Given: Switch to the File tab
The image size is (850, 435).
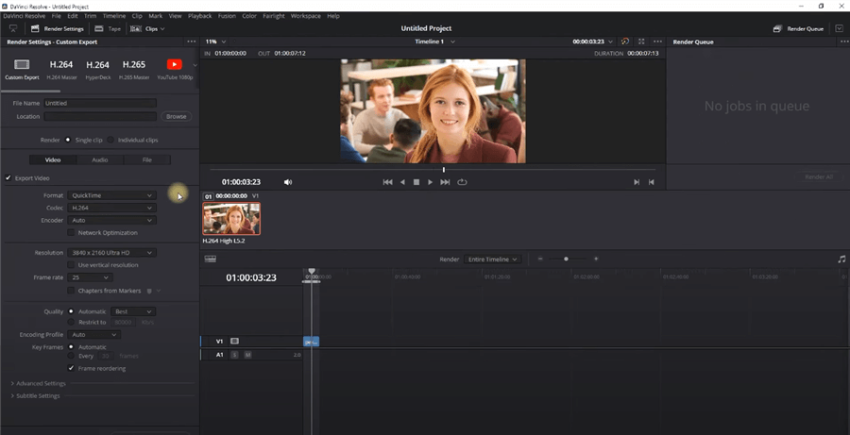Looking at the screenshot, I should tap(147, 159).
